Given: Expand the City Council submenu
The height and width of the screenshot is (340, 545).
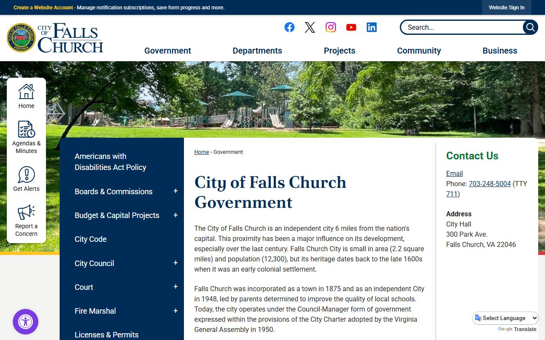Looking at the screenshot, I should pos(175,263).
